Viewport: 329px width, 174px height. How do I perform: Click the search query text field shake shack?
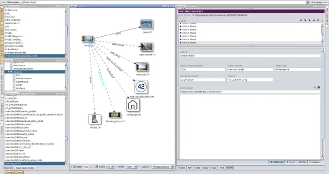164,2
